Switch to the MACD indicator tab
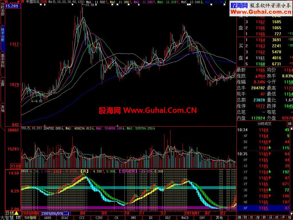Viewport: 293px width, 220px height. (185, 218)
